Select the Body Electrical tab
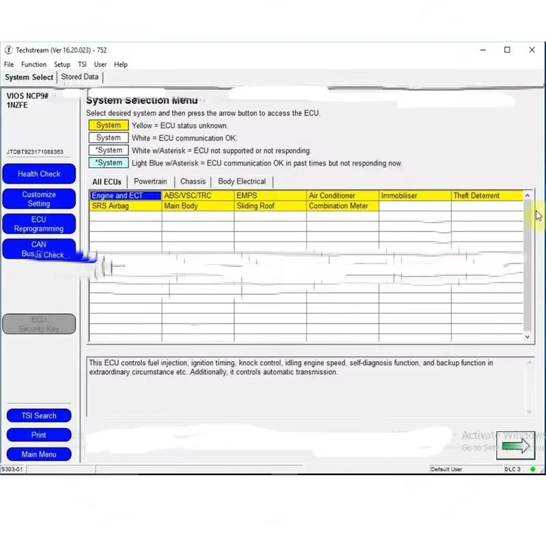This screenshot has width=546, height=546. click(242, 182)
